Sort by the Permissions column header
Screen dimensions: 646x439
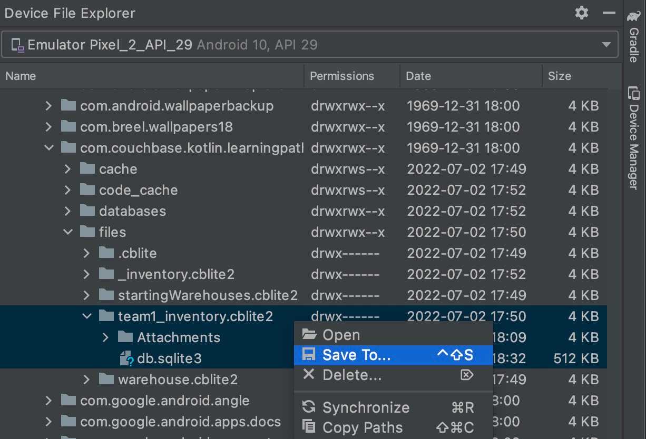pos(342,76)
